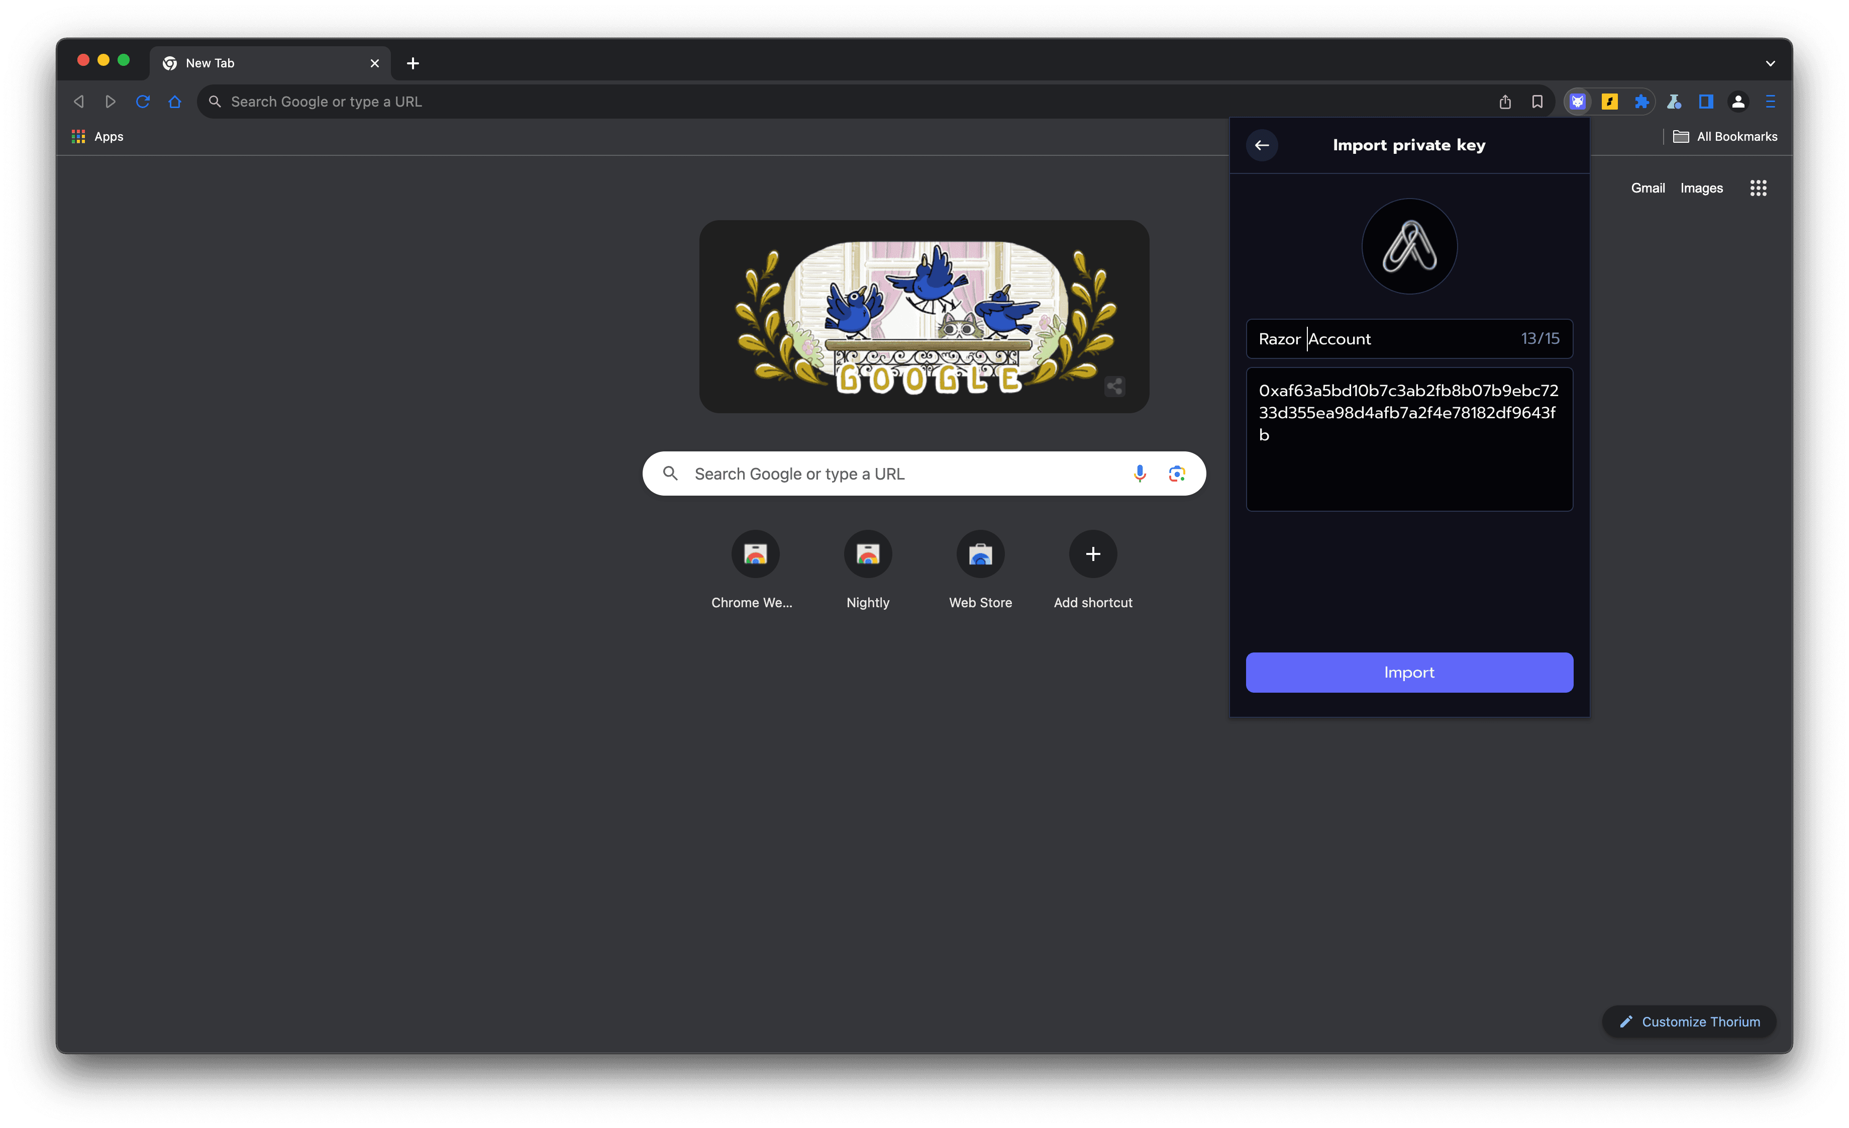1849x1128 pixels.
Task: Edit the Razor Account name field
Action: click(1409, 338)
